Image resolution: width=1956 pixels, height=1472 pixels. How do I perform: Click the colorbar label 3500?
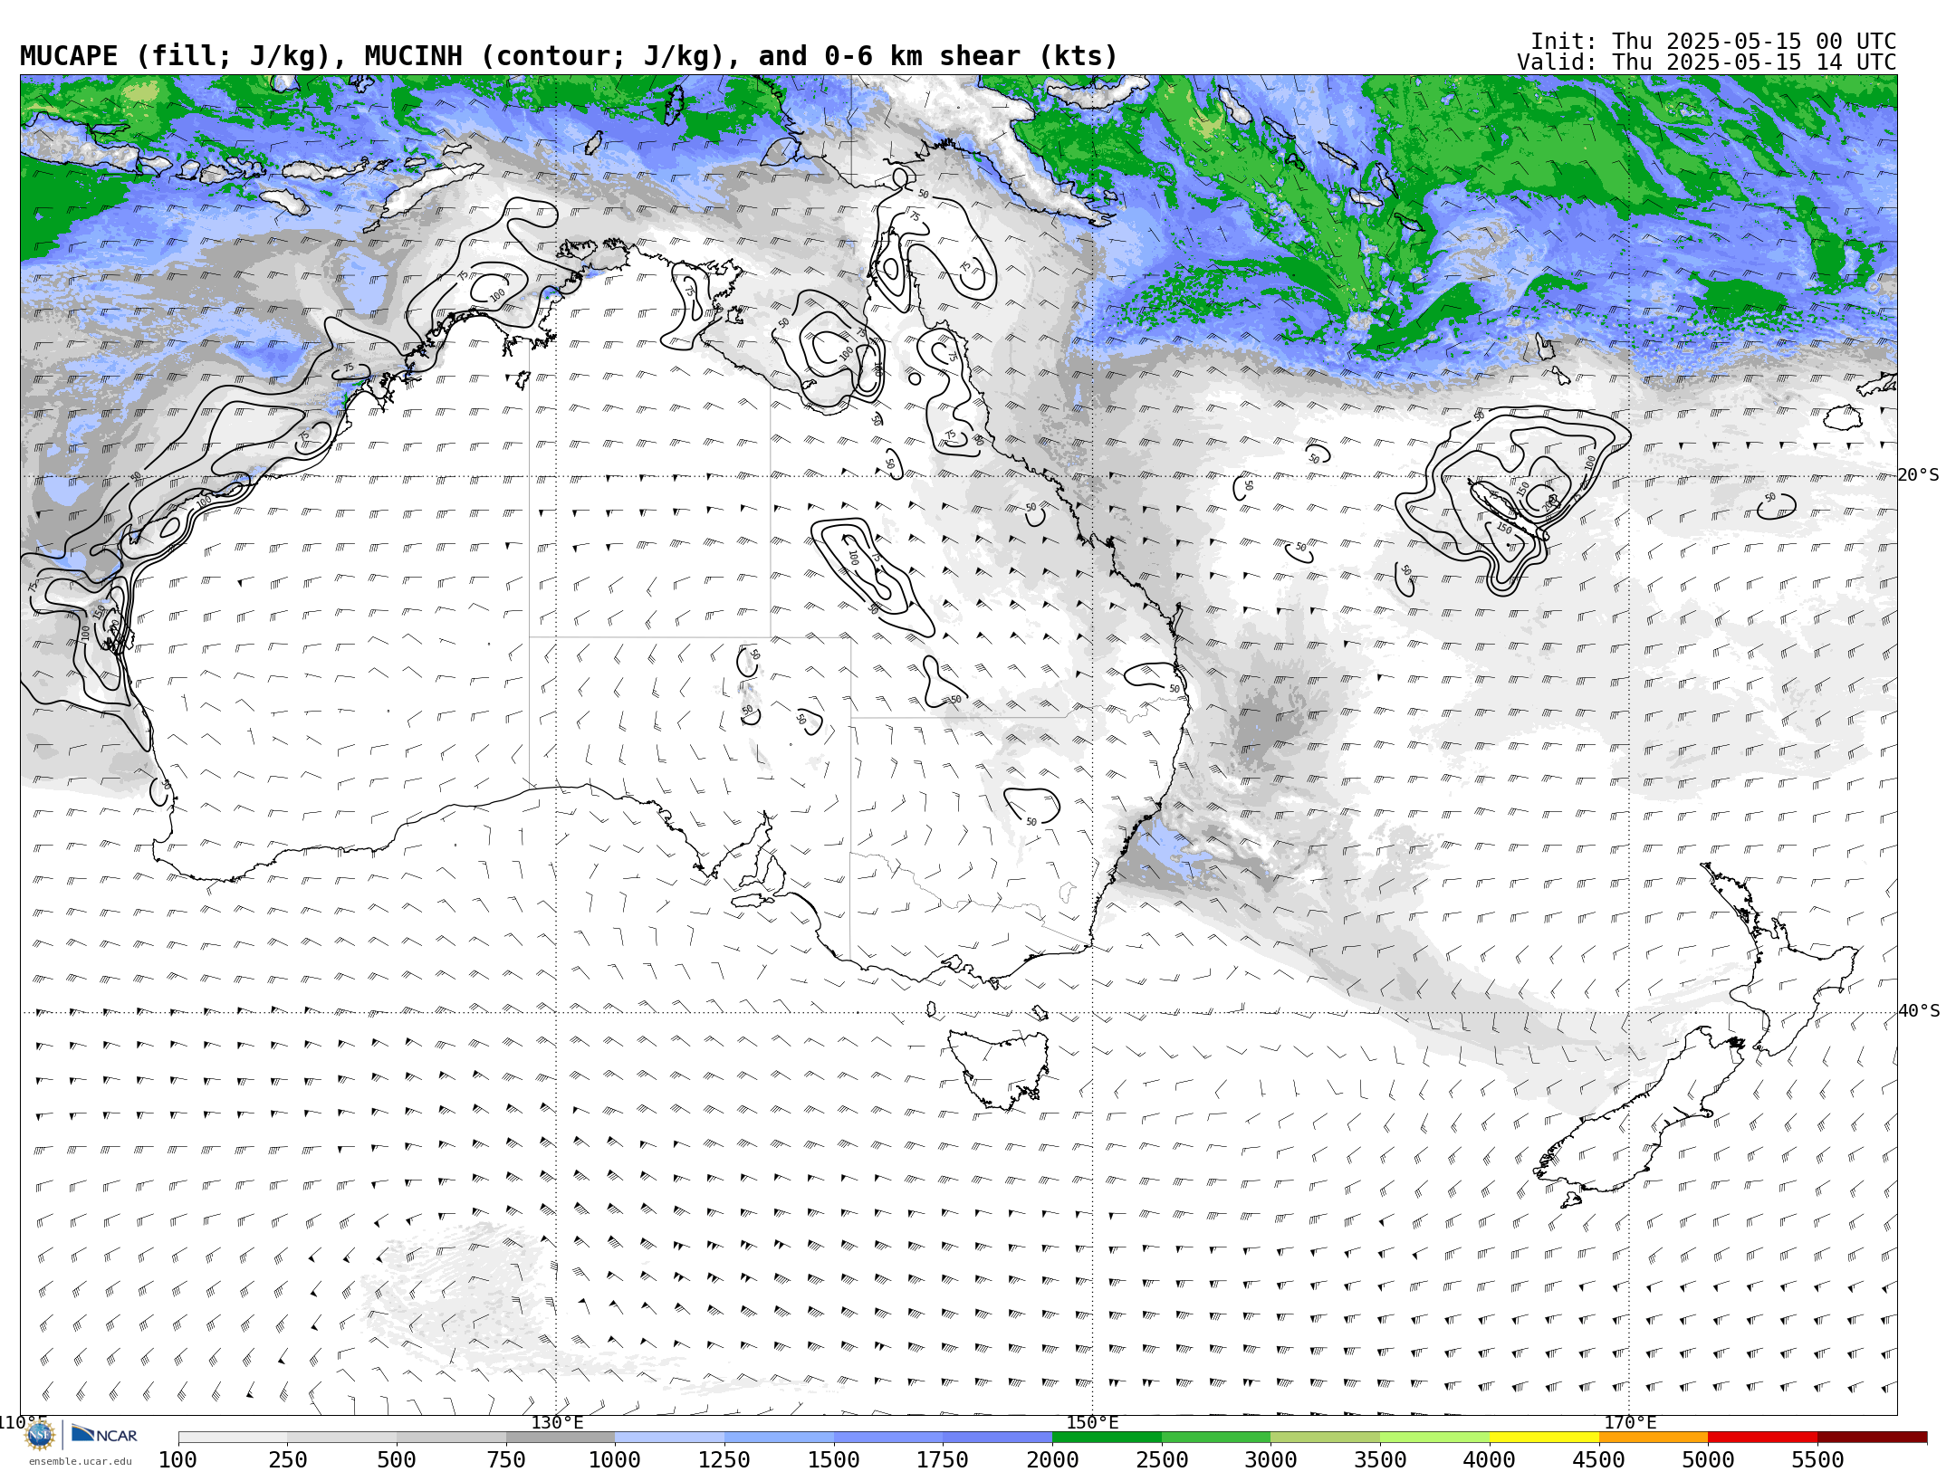point(1380,1460)
